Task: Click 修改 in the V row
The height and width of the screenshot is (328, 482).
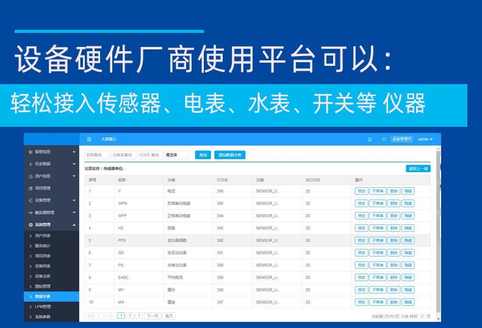Action: (361, 191)
